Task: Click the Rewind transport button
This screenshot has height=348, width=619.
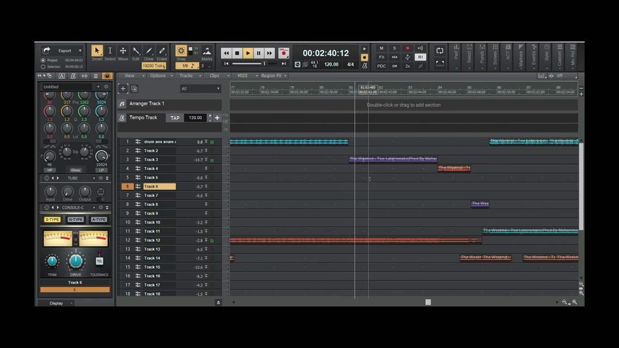Action: (x=226, y=53)
